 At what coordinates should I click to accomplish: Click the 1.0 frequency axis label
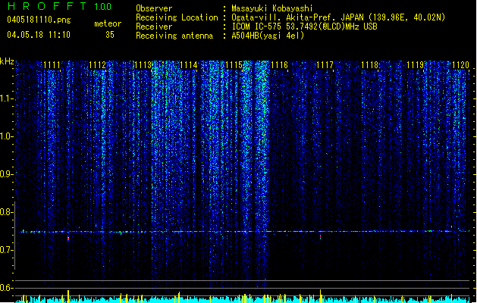tap(6, 136)
